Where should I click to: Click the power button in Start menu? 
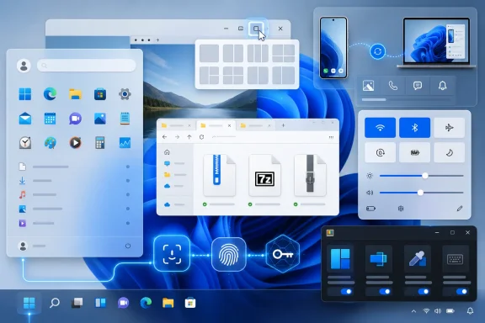click(128, 246)
